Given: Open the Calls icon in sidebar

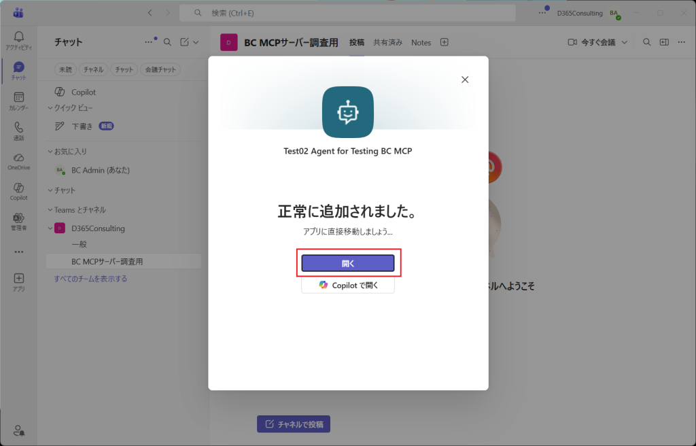Looking at the screenshot, I should [18, 131].
